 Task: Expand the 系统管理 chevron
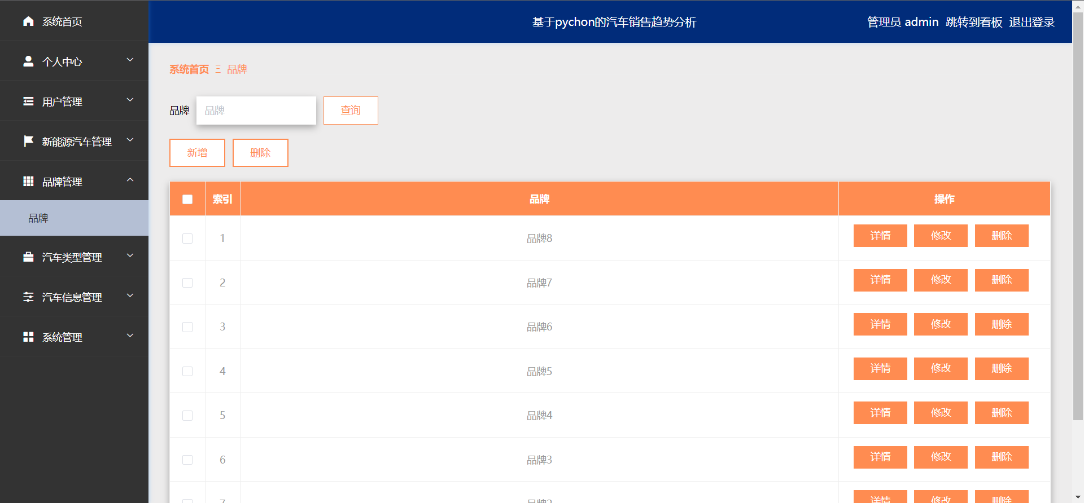coord(130,336)
